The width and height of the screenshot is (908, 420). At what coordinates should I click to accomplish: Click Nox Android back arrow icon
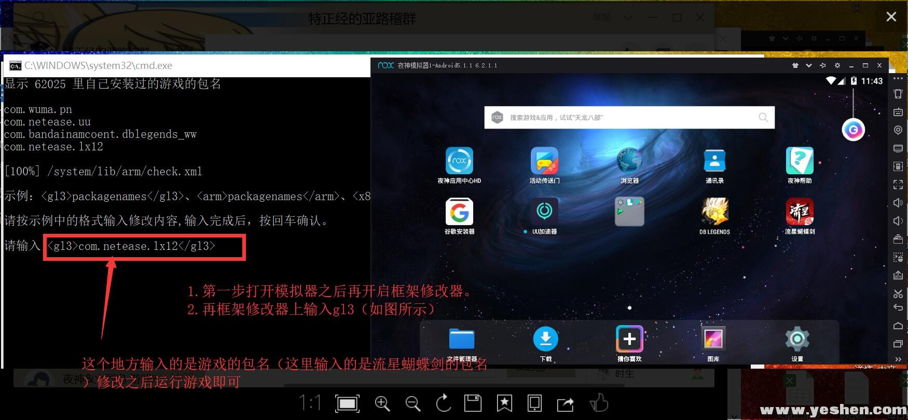click(x=898, y=307)
